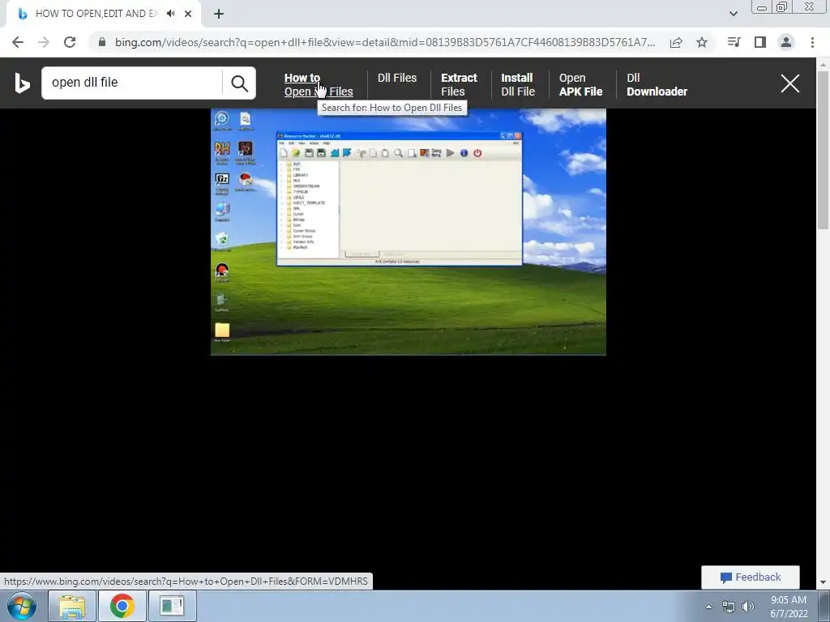Click the Bing logo icon

[x=22, y=83]
